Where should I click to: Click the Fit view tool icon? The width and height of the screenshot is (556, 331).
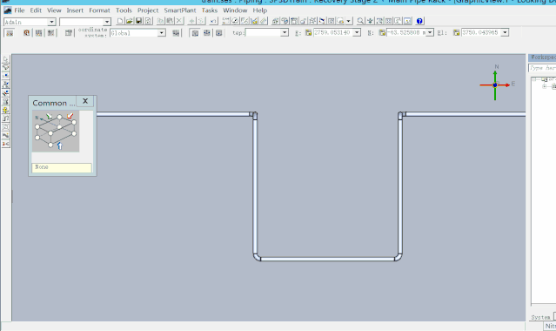tap(389, 21)
